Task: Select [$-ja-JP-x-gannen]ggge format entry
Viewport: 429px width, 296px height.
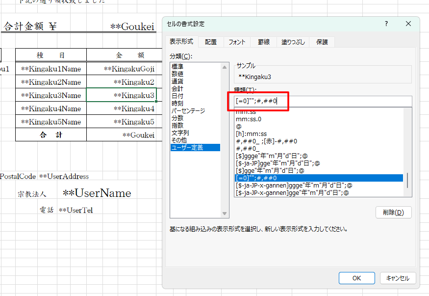Action: pyautogui.click(x=319, y=186)
